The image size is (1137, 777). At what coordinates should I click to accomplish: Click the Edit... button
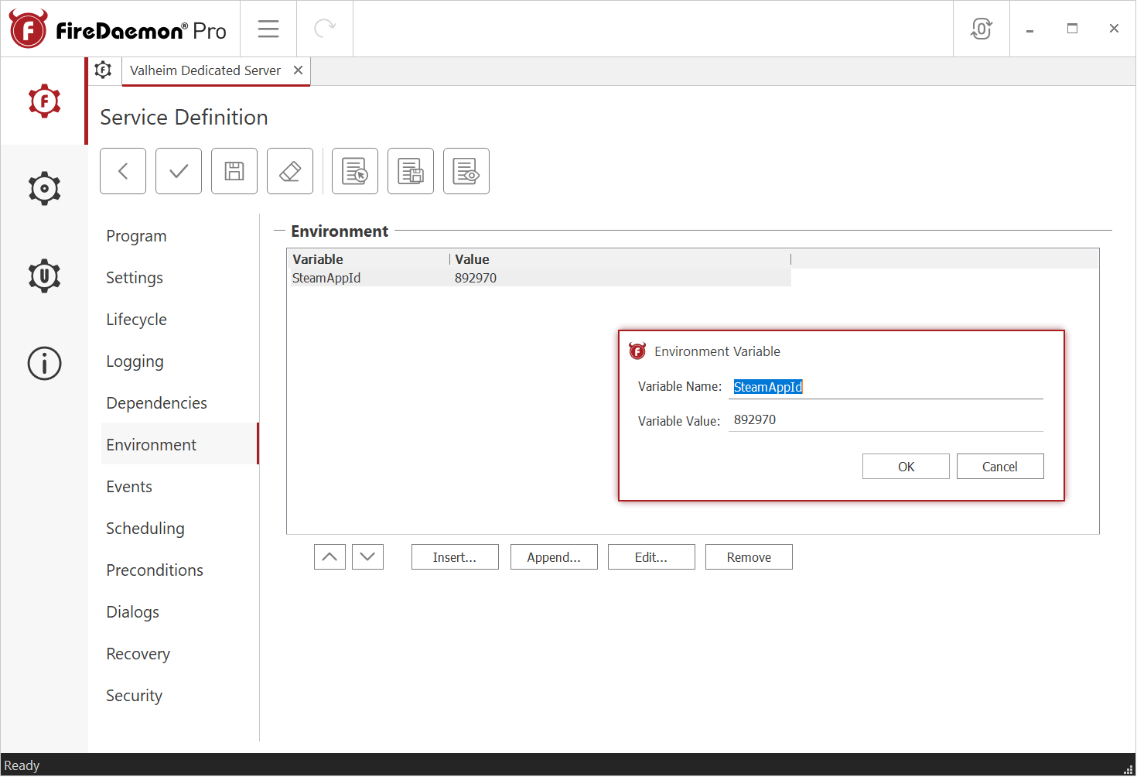[651, 557]
